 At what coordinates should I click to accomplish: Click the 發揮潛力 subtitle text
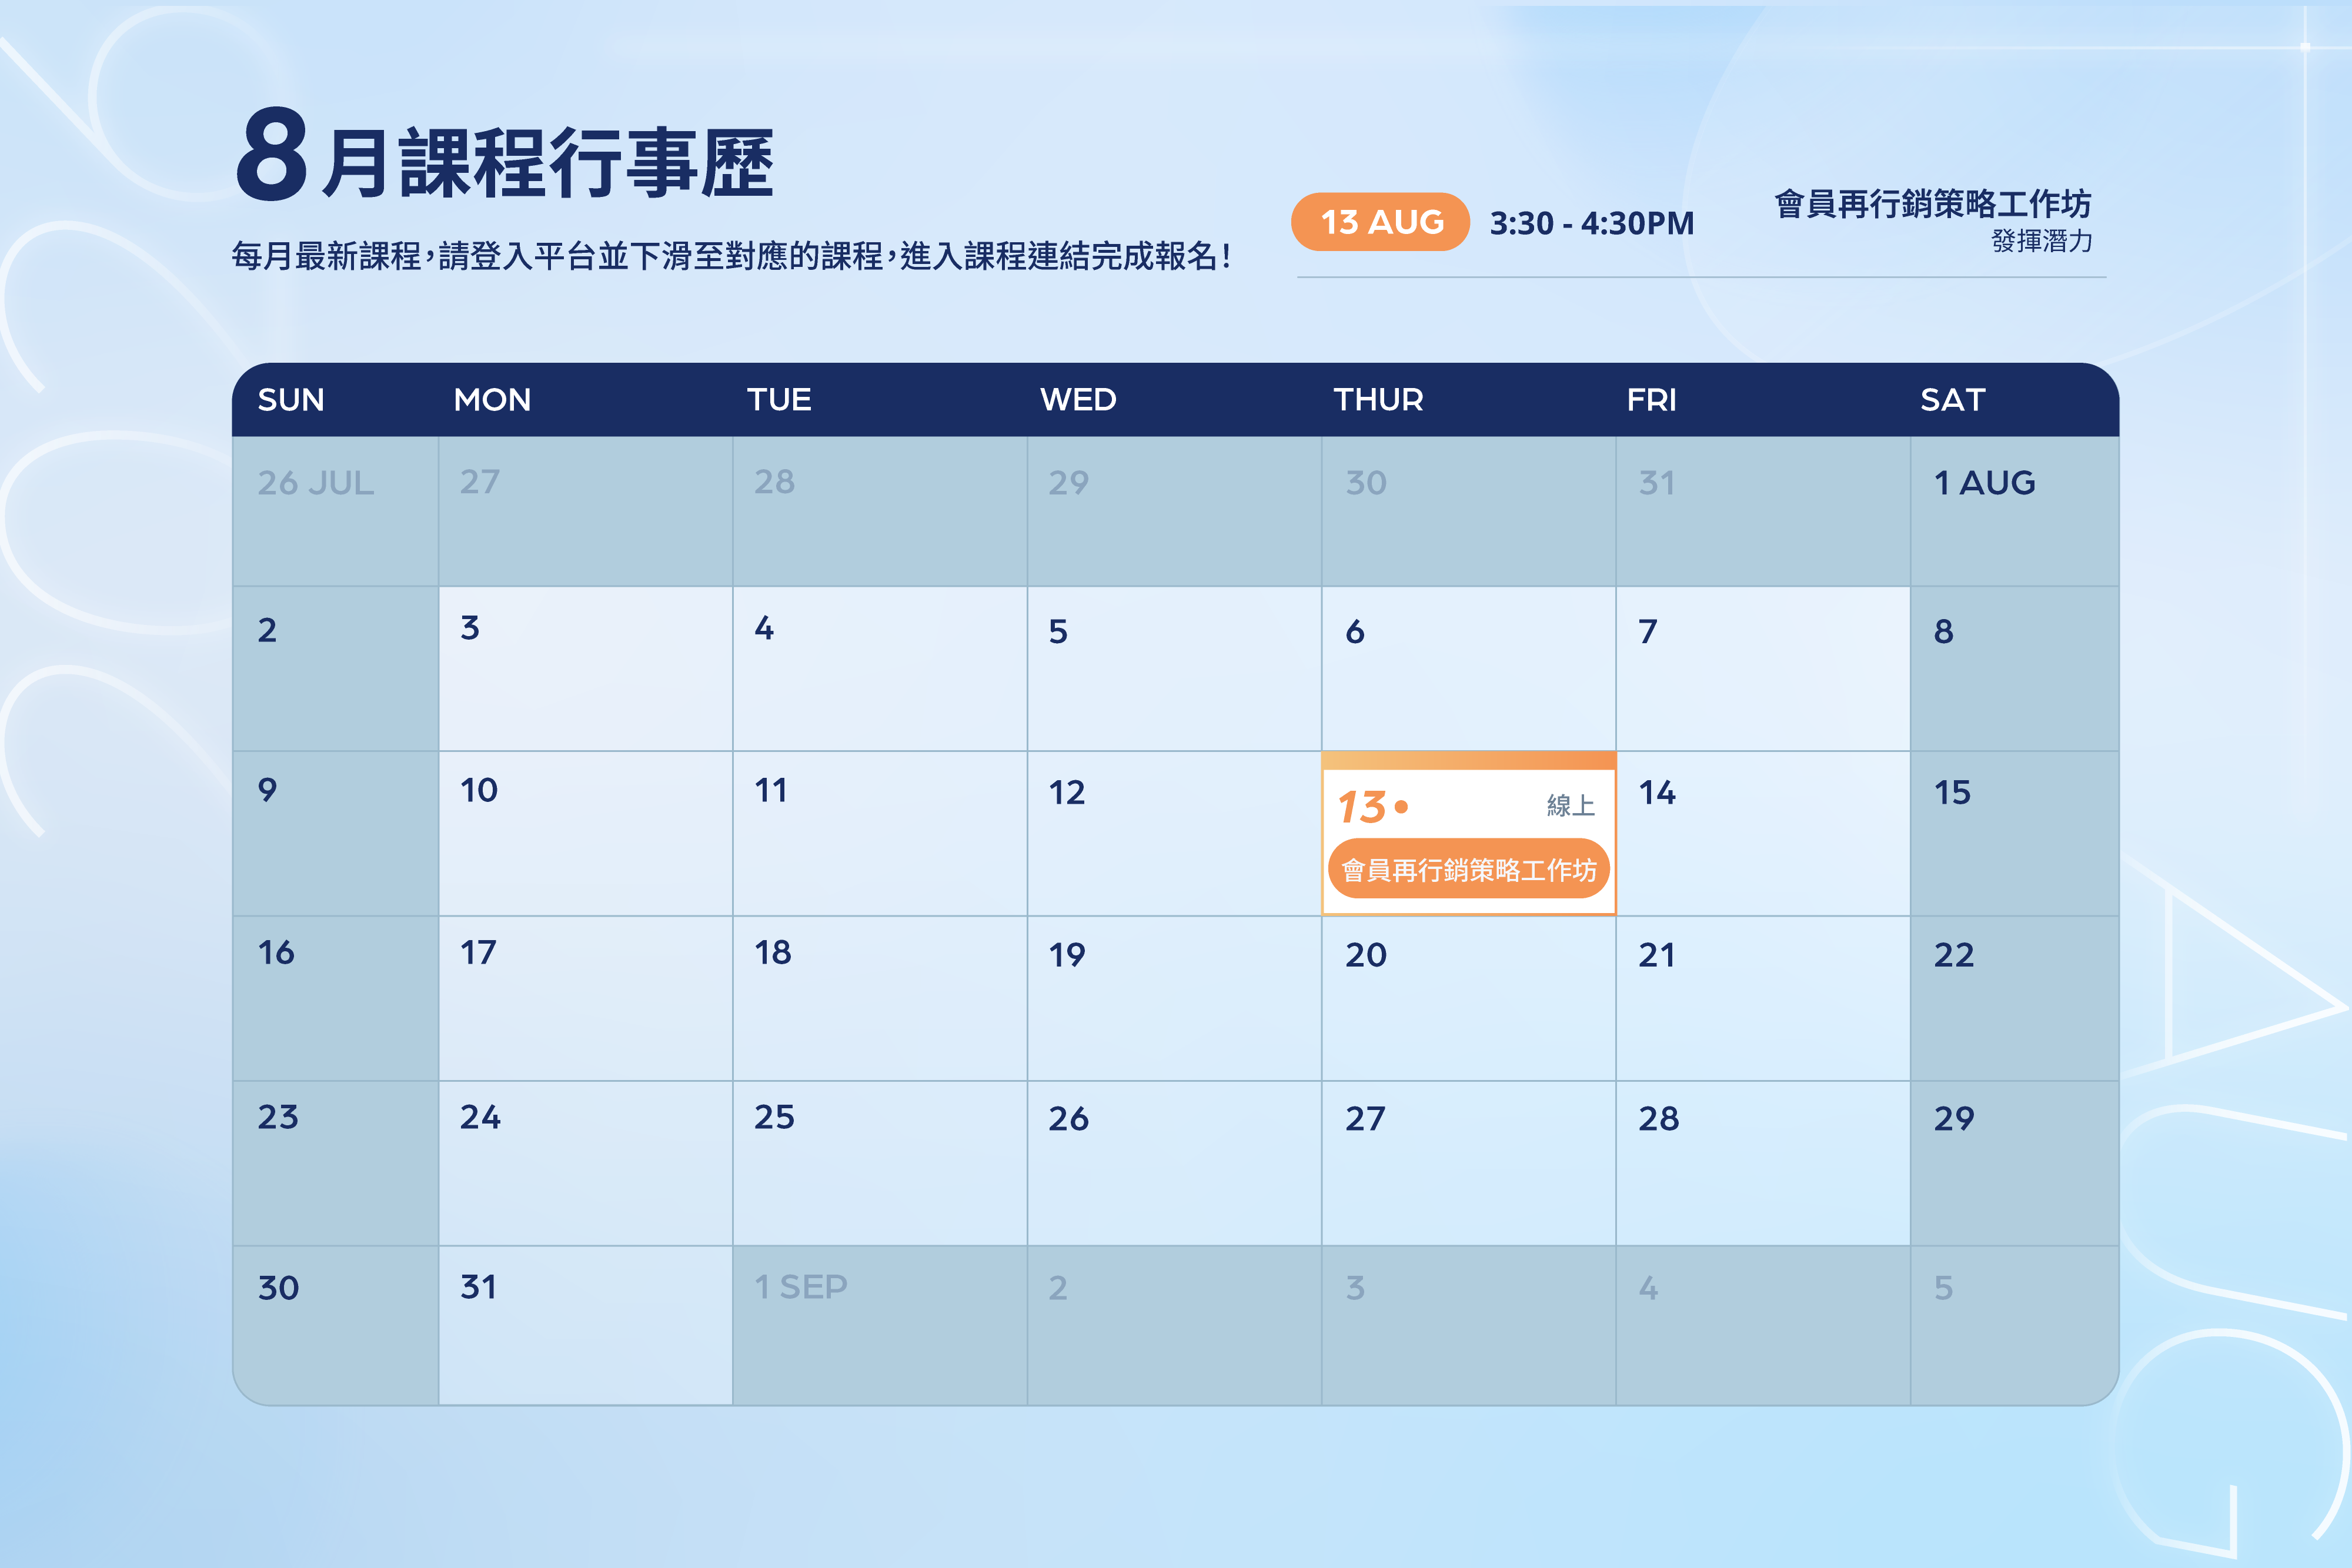click(2042, 241)
